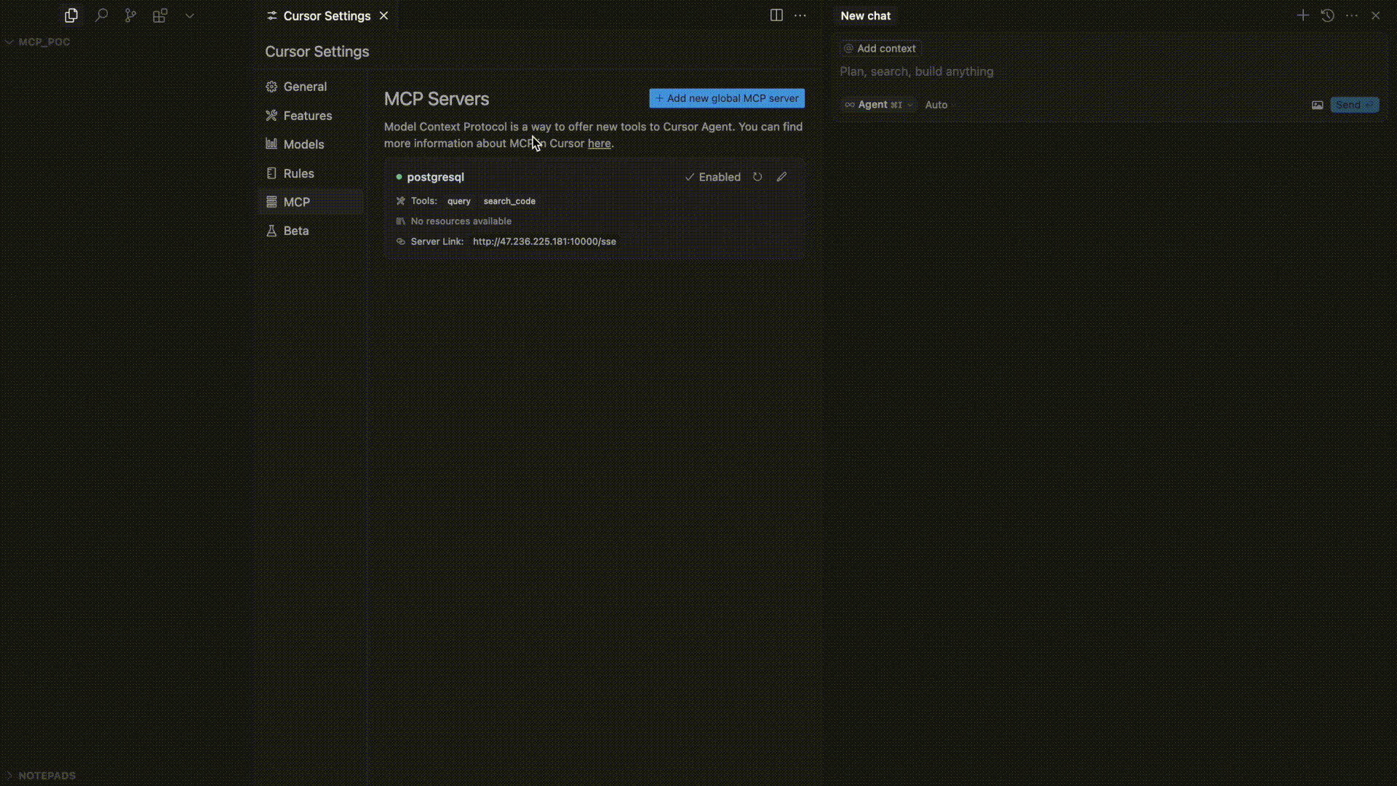
Task: Click the Rules book icon
Action: [271, 173]
